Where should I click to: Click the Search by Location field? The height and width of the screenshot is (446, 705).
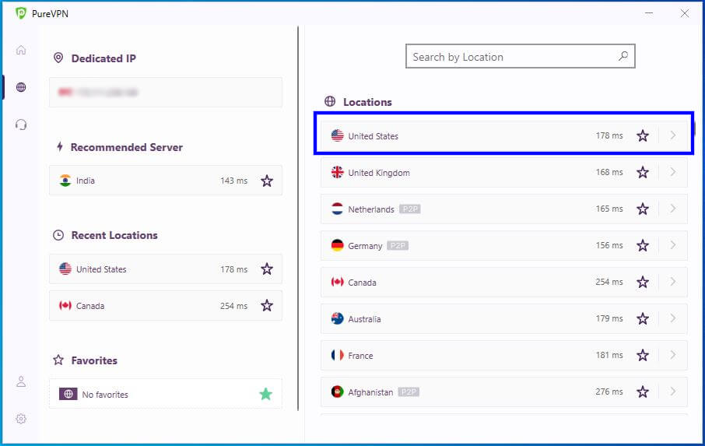[521, 56]
